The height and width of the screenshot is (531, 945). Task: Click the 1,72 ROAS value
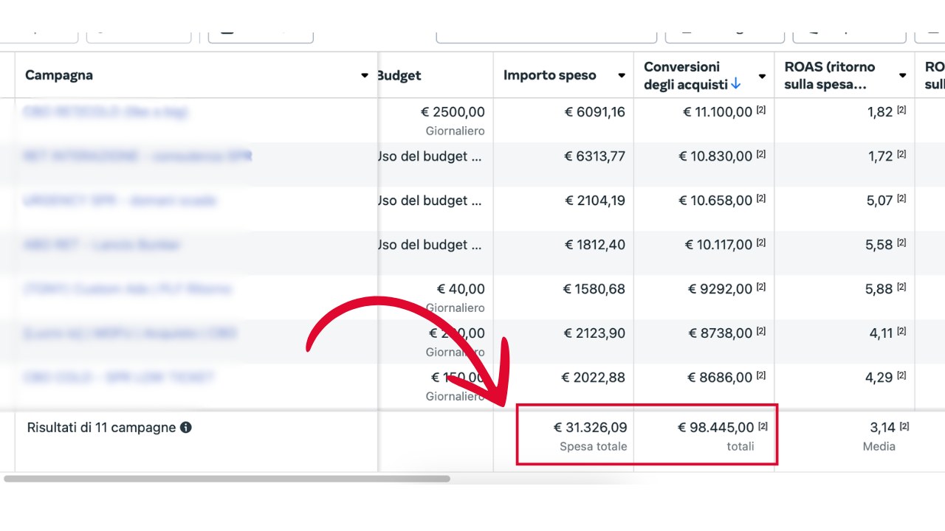879,156
